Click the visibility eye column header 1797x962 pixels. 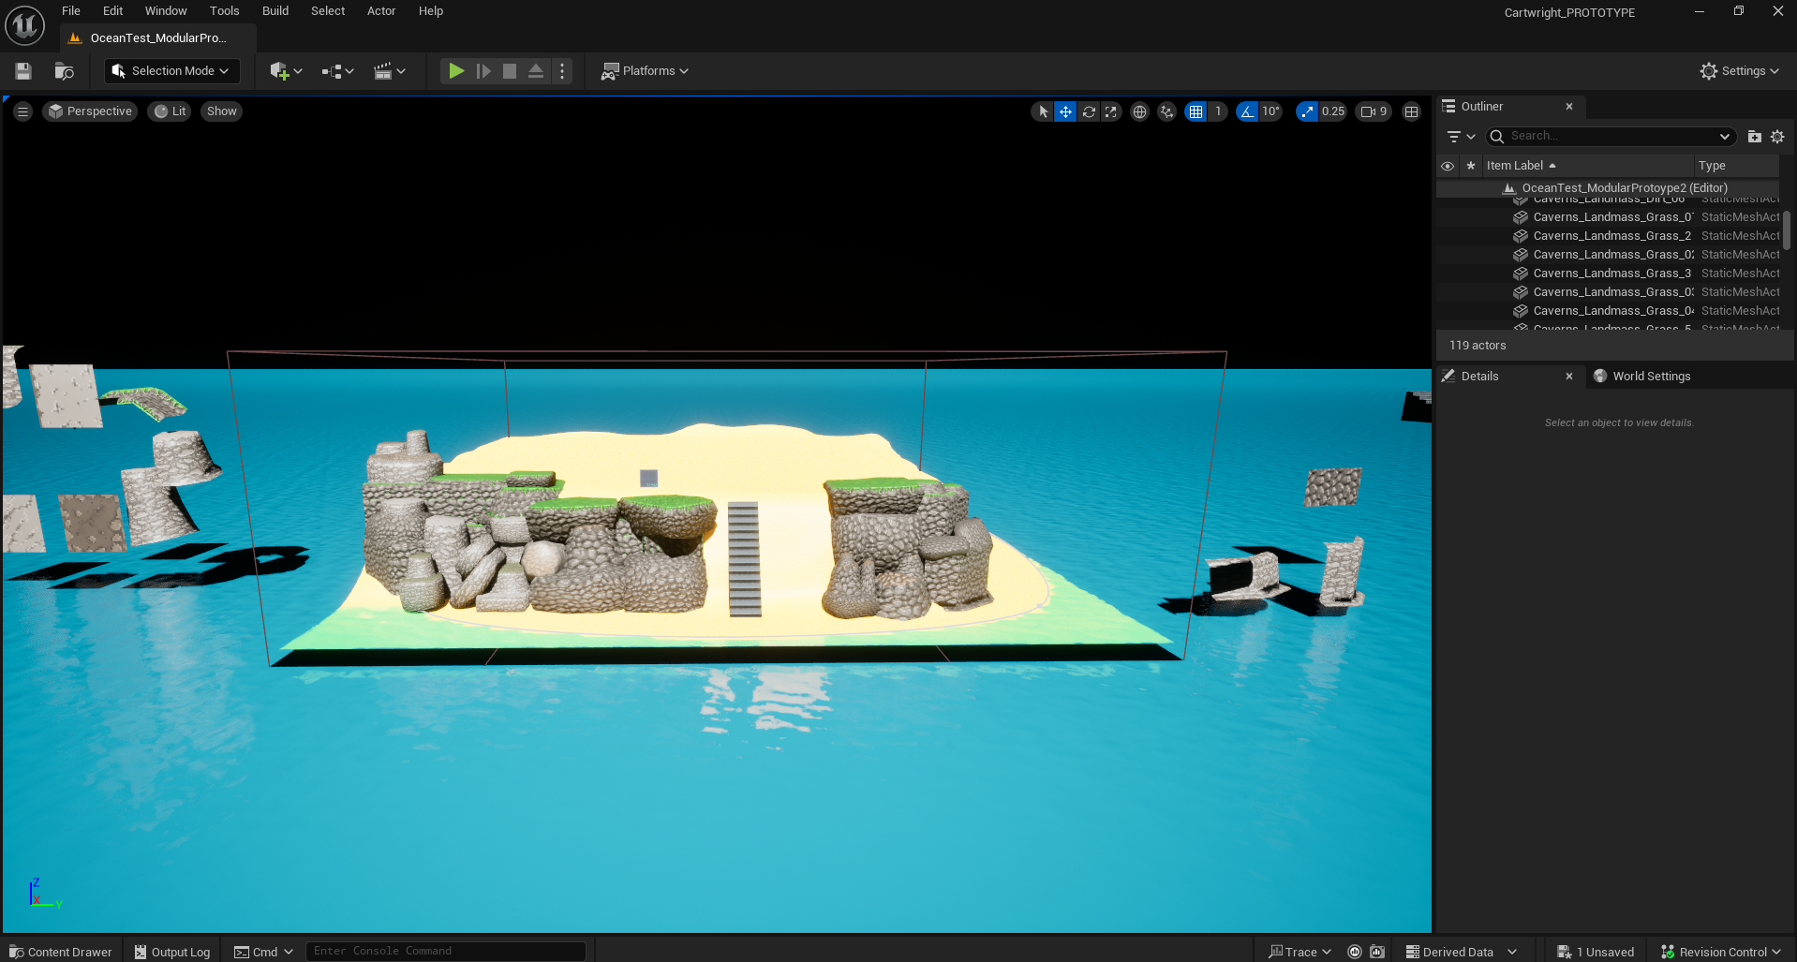[1448, 166]
